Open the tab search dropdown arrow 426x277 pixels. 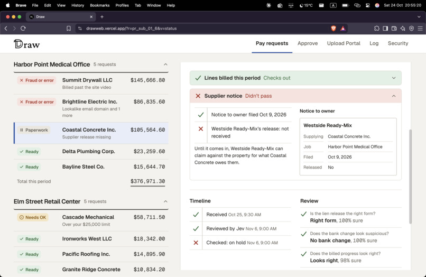coord(419,17)
